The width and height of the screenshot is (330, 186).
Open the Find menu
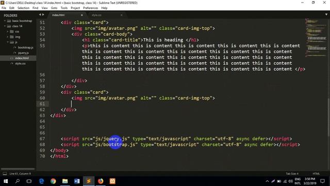click(x=36, y=8)
